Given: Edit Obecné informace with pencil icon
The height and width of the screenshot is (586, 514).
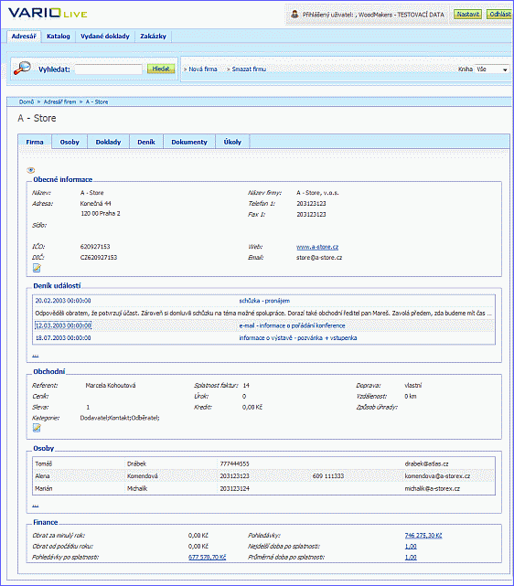Looking at the screenshot, I should click(37, 268).
